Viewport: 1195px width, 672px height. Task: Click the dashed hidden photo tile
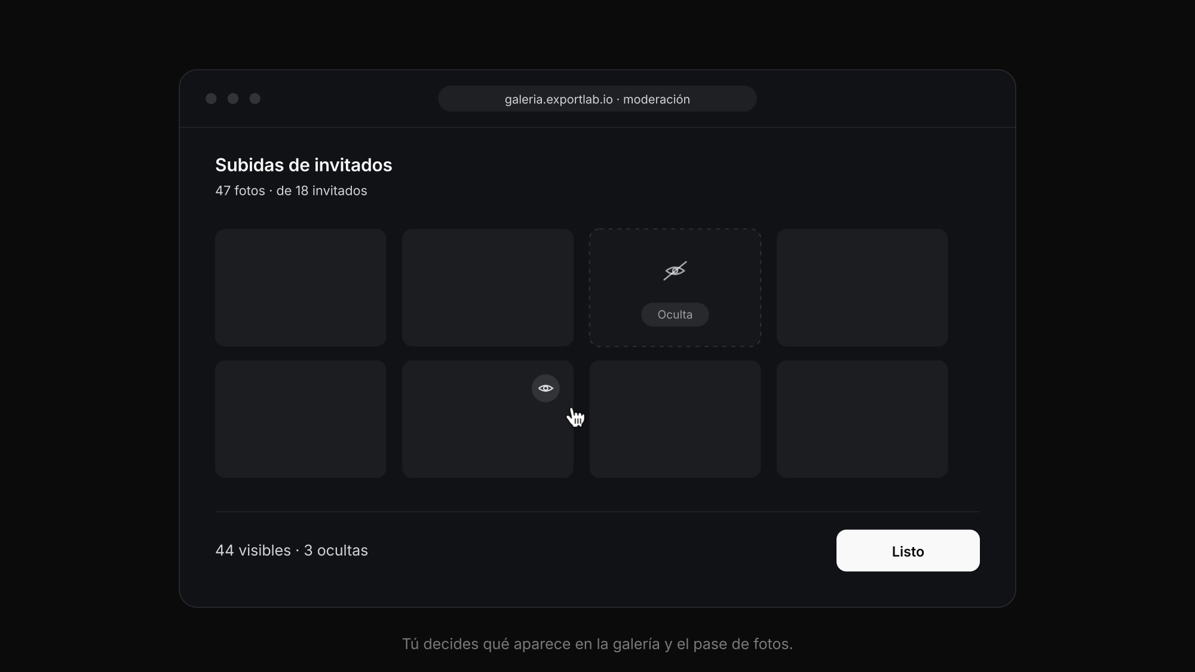point(675,287)
